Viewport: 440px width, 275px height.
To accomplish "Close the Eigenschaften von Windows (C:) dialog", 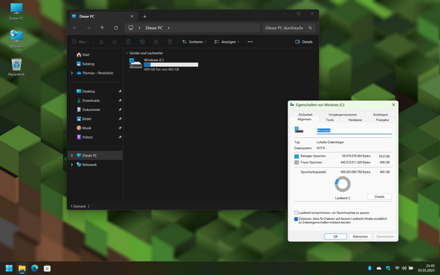I will (394, 104).
